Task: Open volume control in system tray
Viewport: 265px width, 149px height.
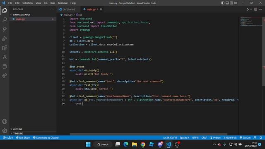Action: click(236, 144)
